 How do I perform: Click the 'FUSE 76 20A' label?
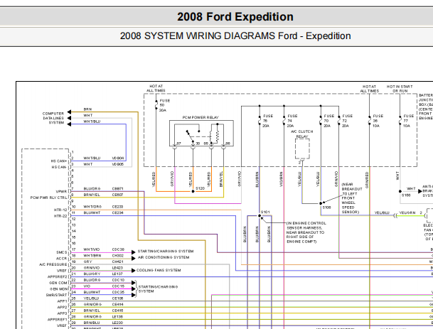[x=267, y=121]
